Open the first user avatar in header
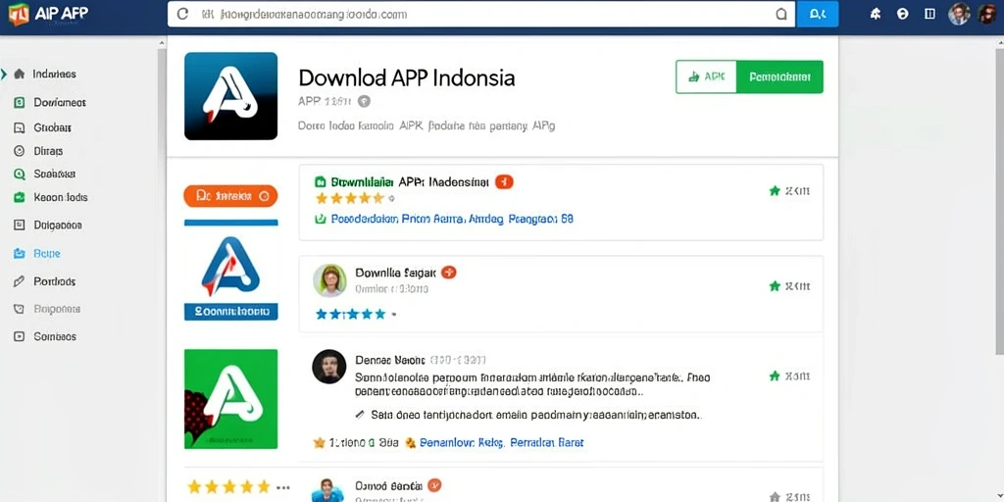The height and width of the screenshot is (502, 1004). click(959, 14)
